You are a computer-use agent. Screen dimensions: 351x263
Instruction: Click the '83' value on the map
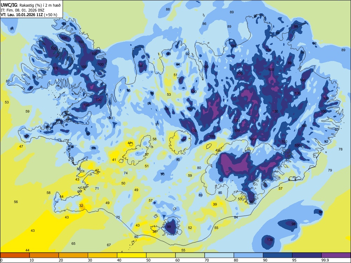click(x=79, y=169)
